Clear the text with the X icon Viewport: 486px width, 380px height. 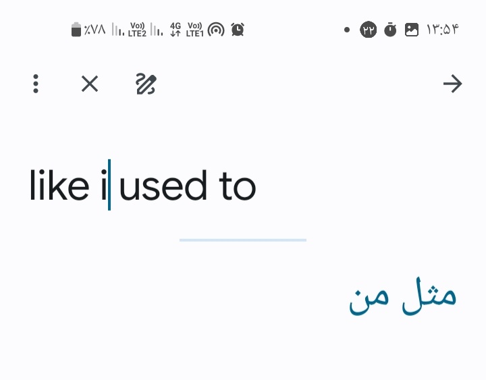tap(90, 84)
